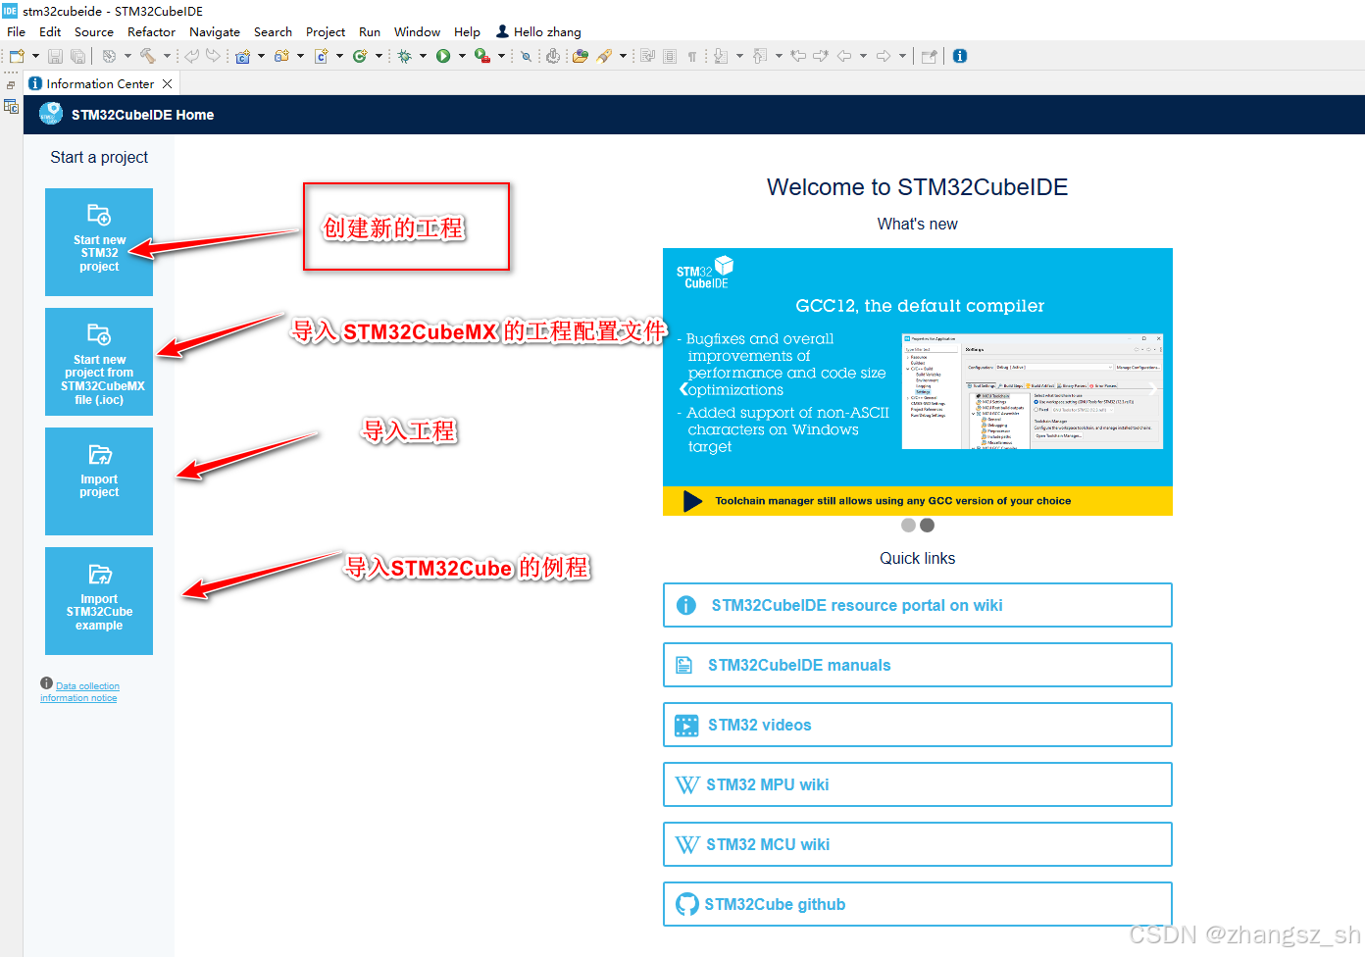Click the Search pen-torch toolbar icon

[604, 56]
